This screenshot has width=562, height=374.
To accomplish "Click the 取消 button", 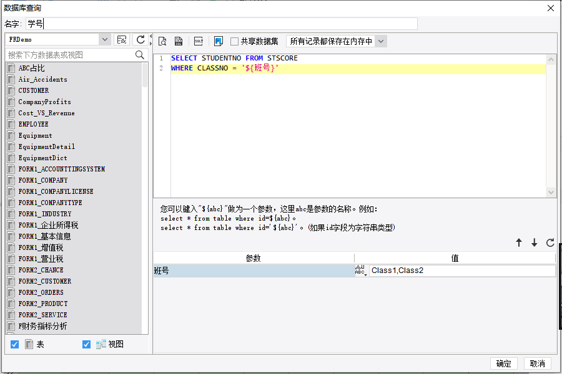I will pyautogui.click(x=537, y=363).
